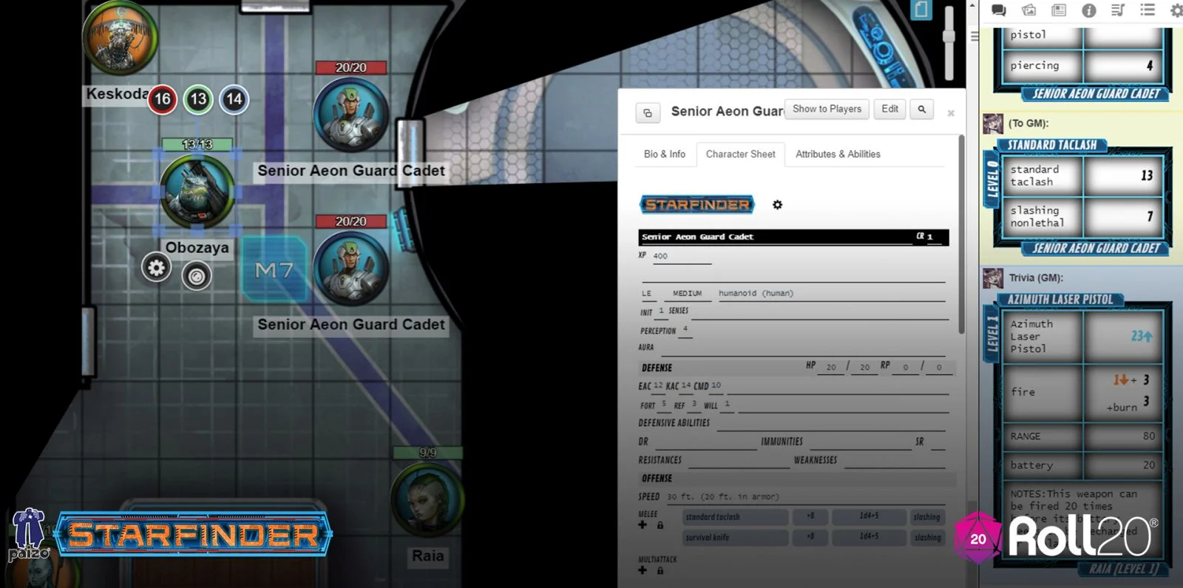
Task: Open the Compendium info icon
Action: coord(1088,10)
